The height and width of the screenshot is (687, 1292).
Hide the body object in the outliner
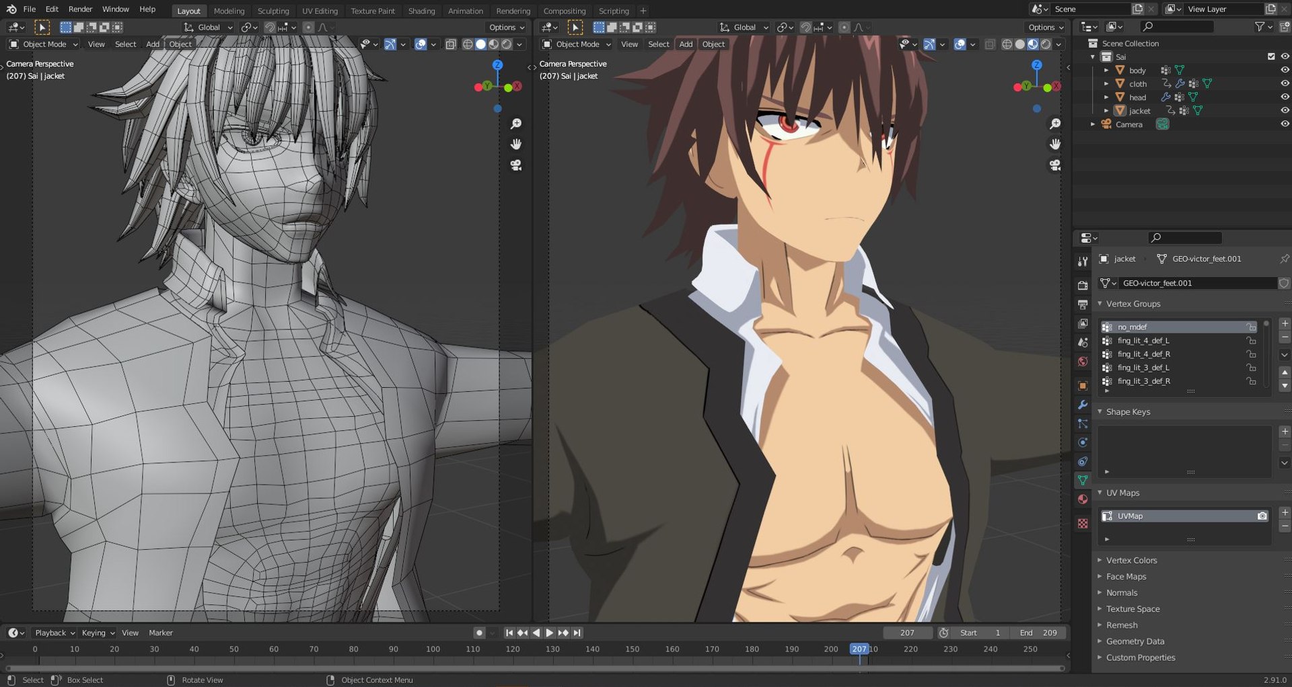tap(1285, 70)
